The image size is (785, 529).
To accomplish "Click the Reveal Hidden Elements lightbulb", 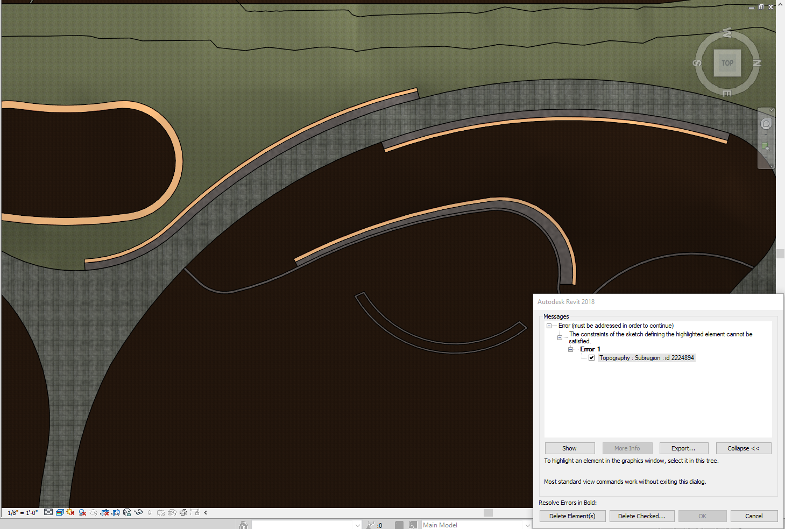I will click(150, 512).
